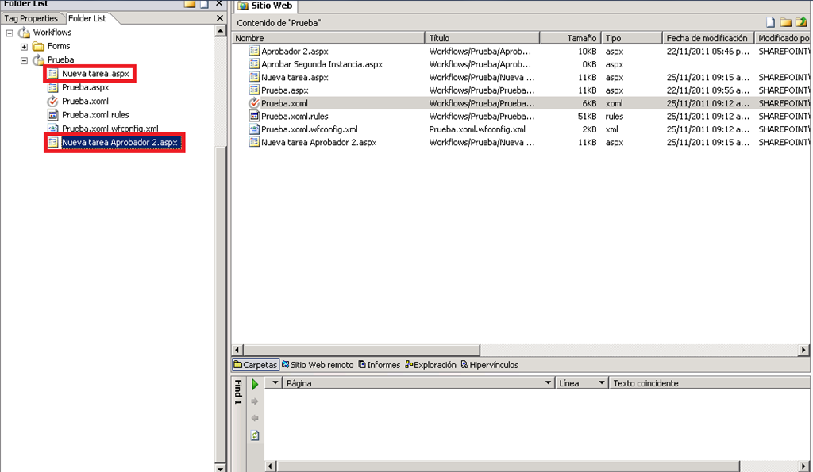
Task: Click the Aprobar Segunda Instancia.aspx file icon
Action: tap(254, 63)
